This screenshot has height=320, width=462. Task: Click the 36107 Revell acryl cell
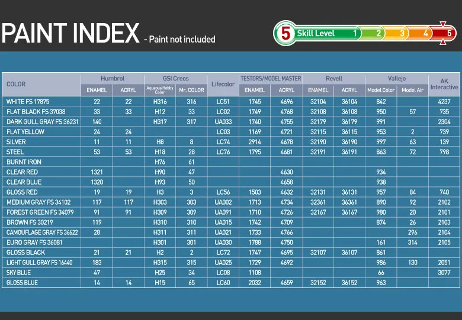tap(349, 253)
